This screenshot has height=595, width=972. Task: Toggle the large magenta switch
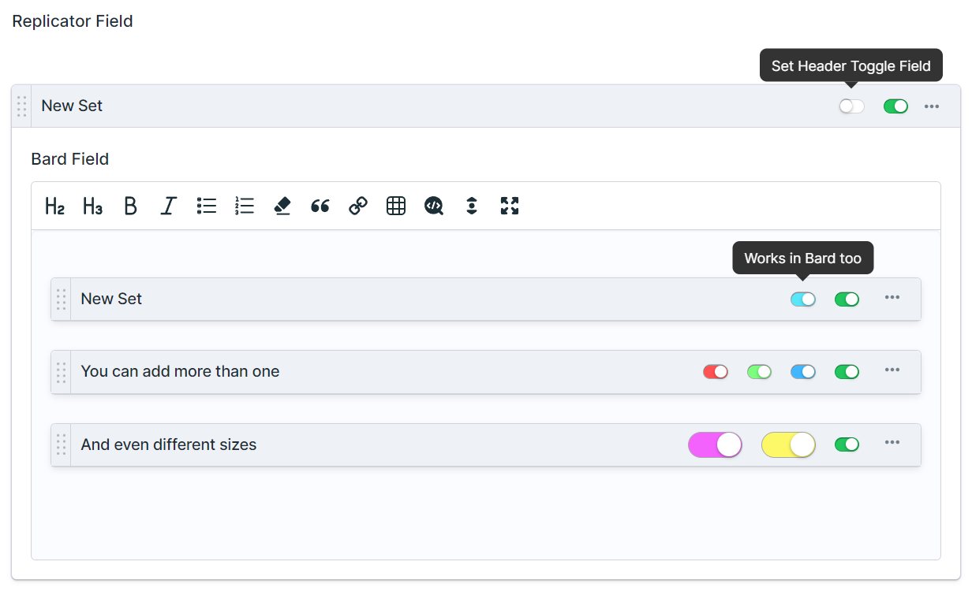(715, 444)
